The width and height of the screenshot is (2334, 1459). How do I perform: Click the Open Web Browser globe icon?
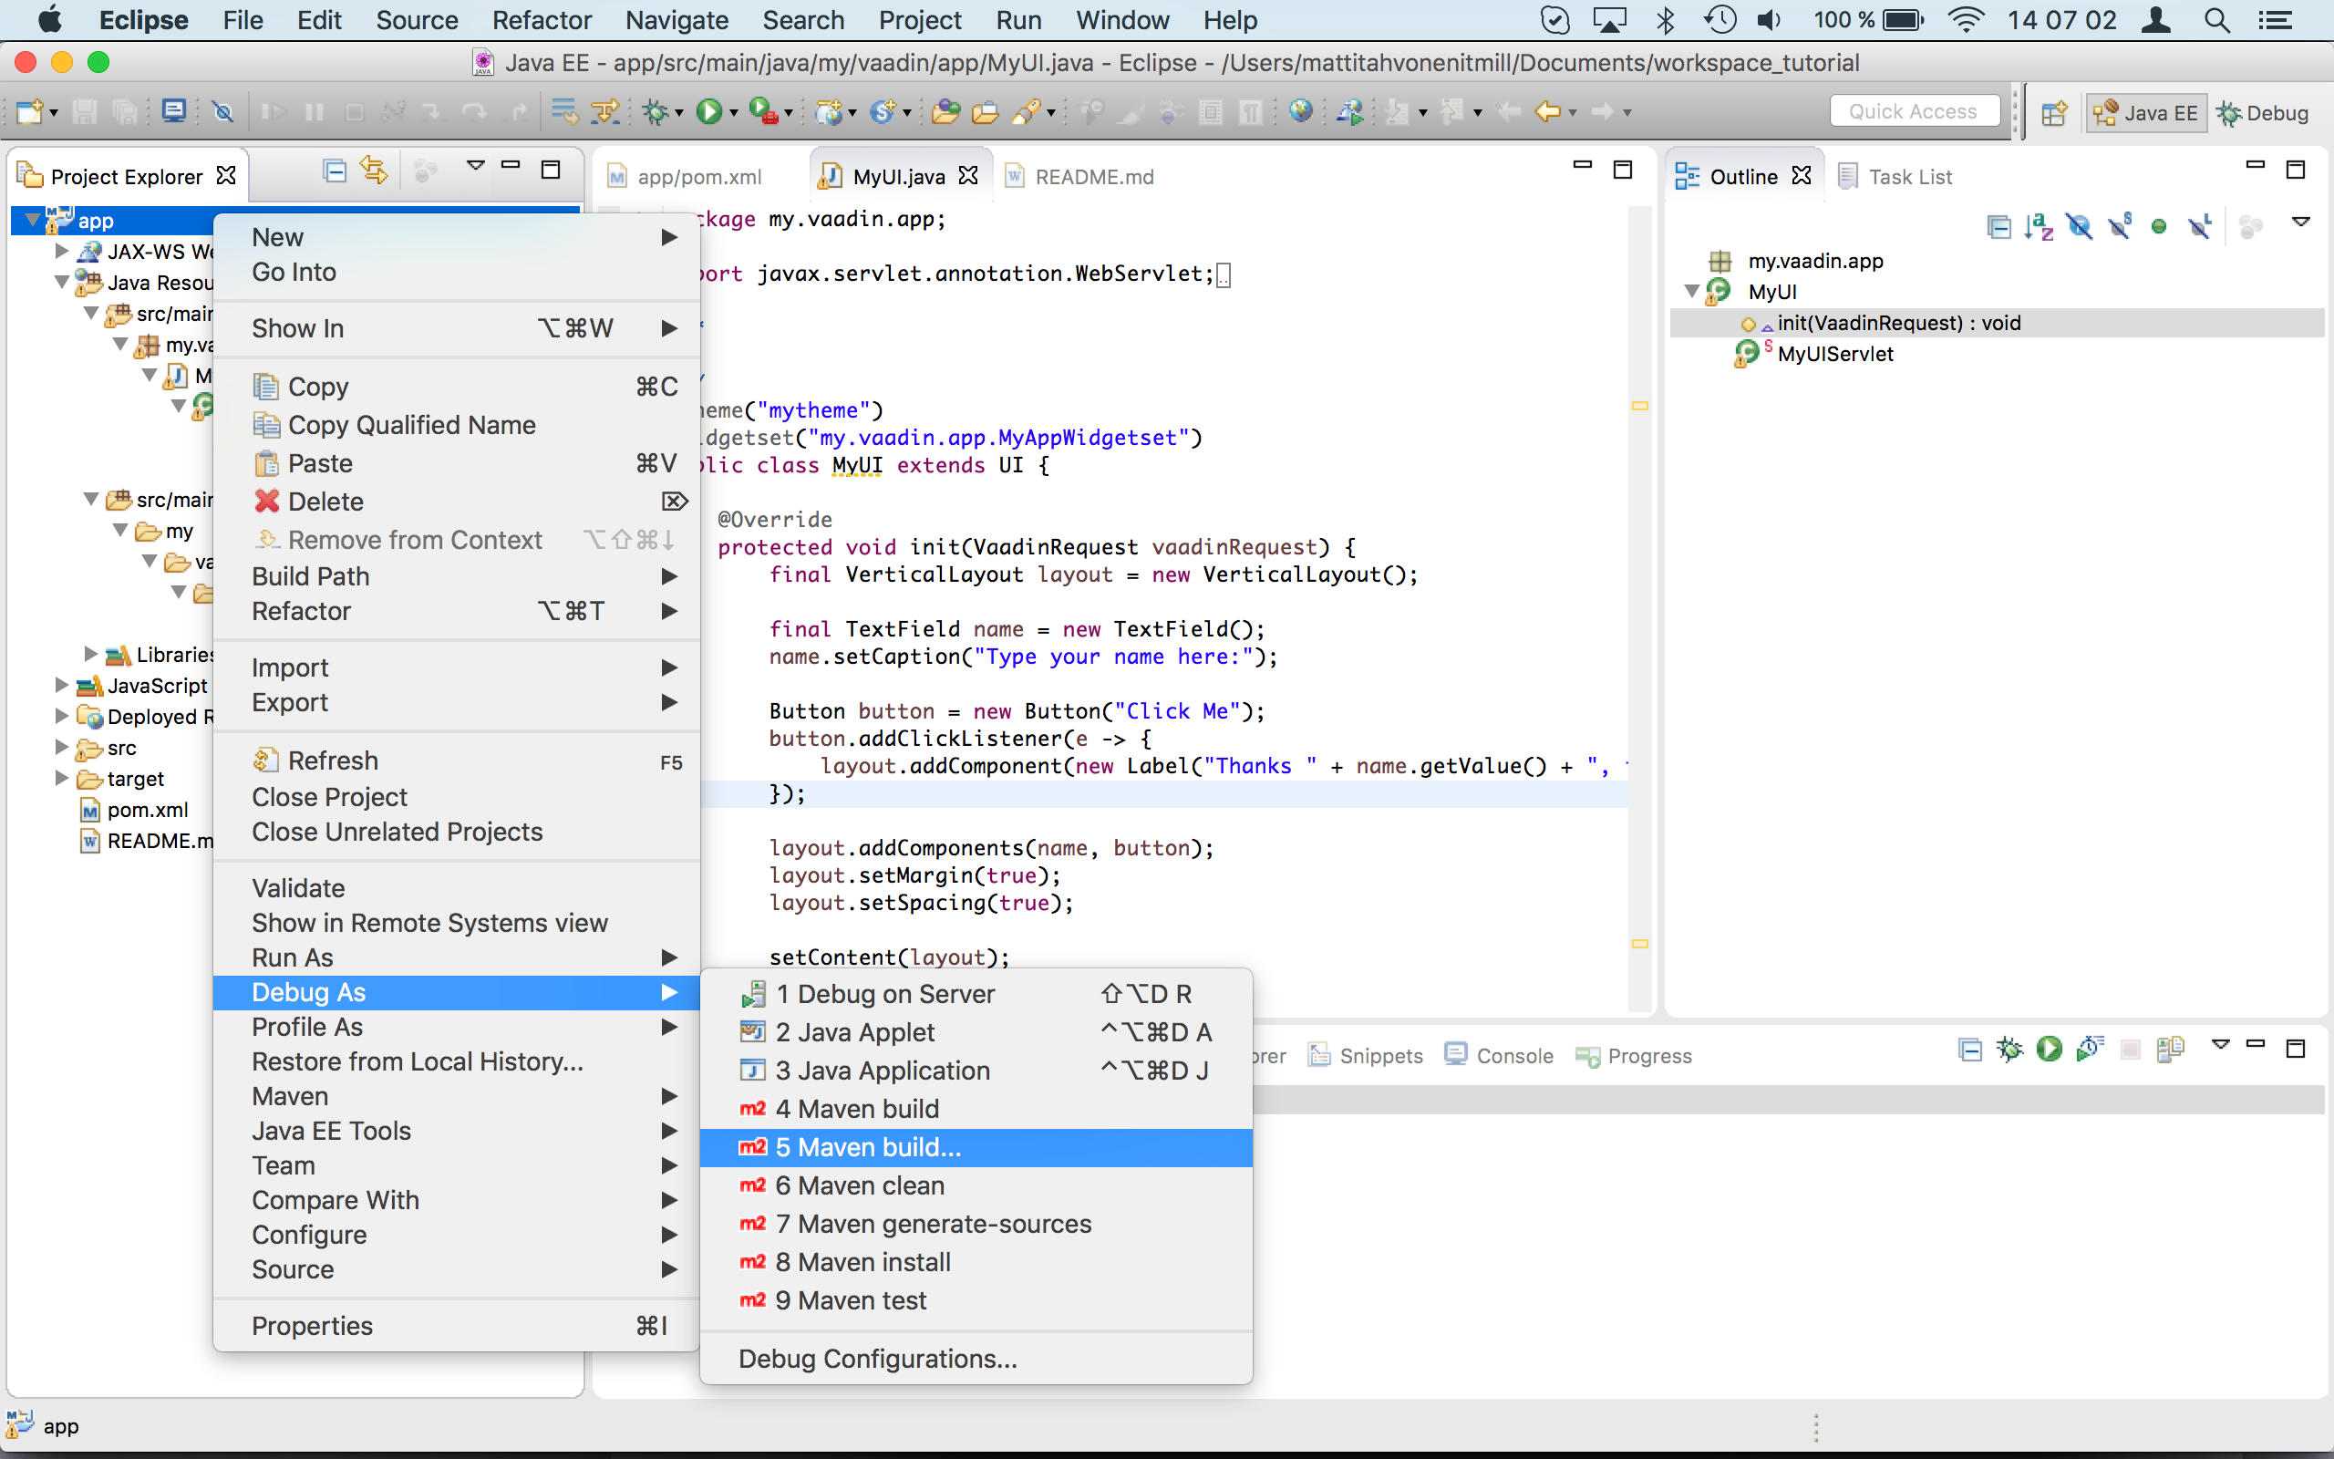click(1300, 112)
